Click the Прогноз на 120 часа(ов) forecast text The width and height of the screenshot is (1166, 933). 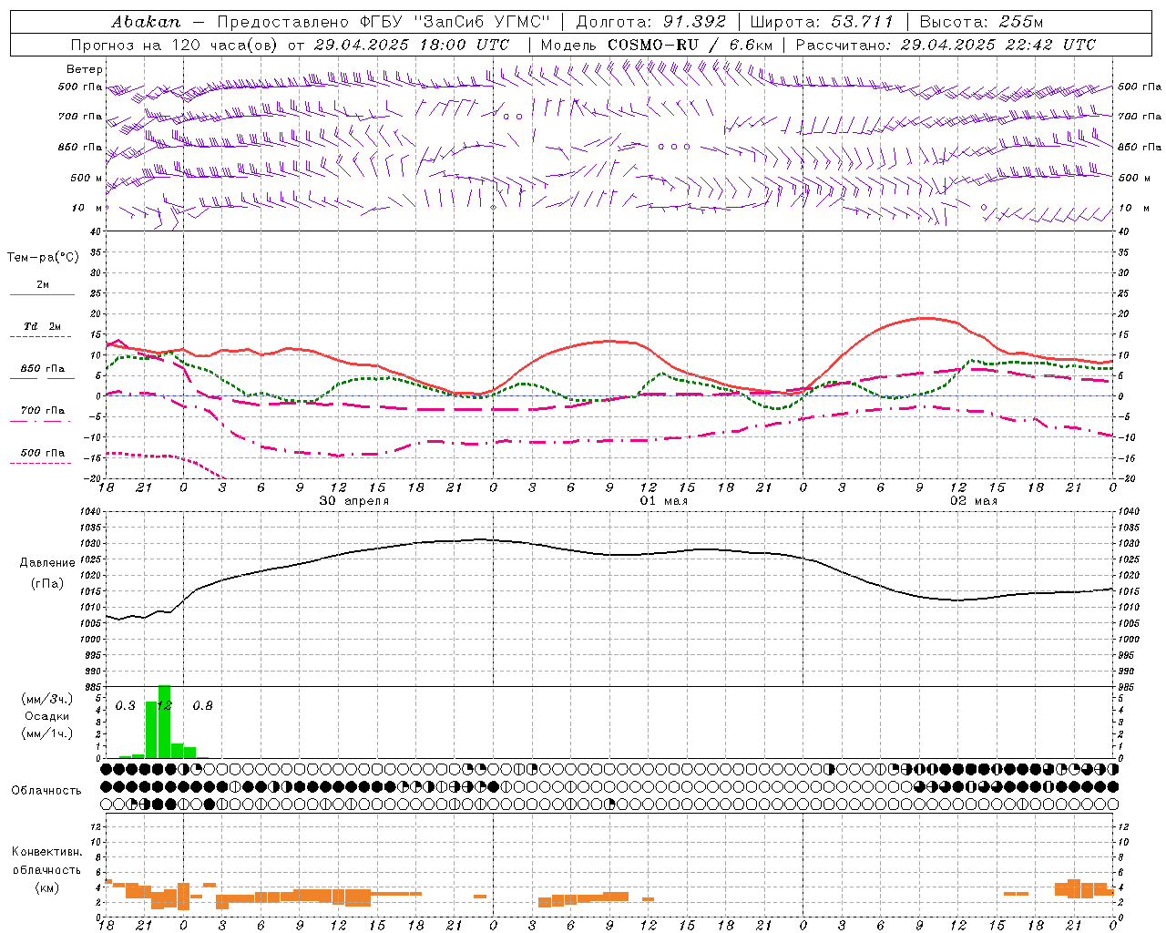[x=176, y=45]
